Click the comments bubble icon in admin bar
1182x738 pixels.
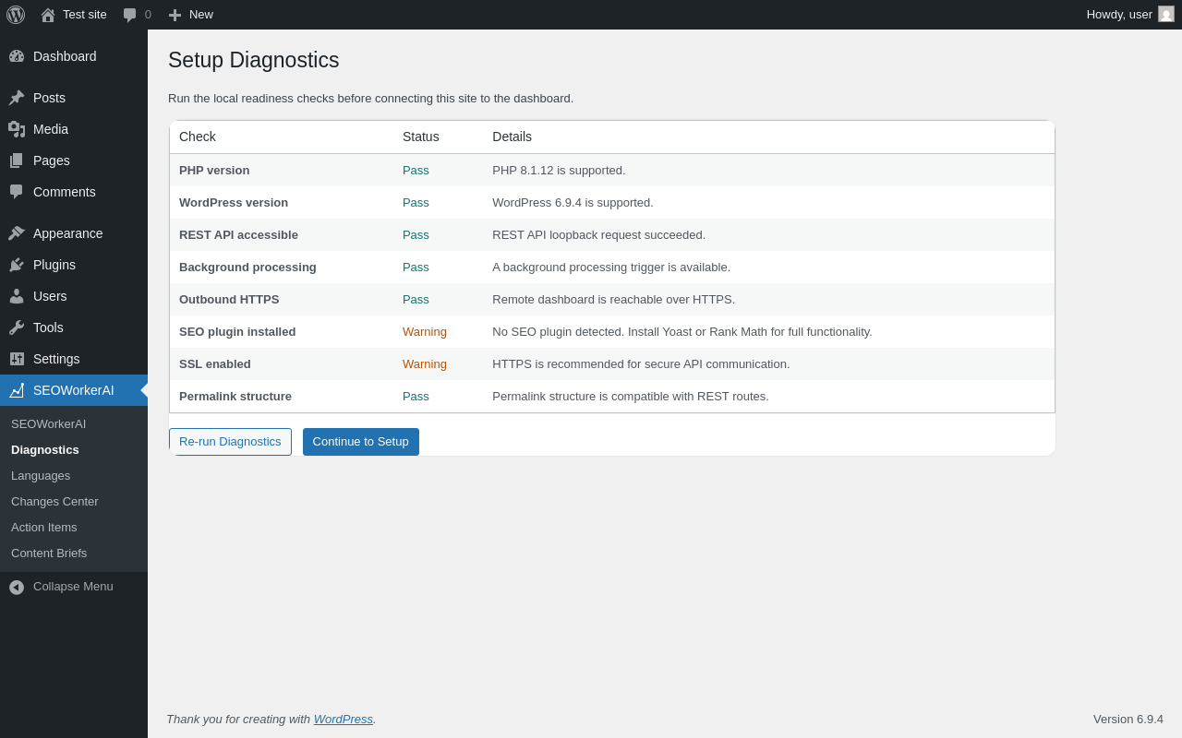pos(130,15)
